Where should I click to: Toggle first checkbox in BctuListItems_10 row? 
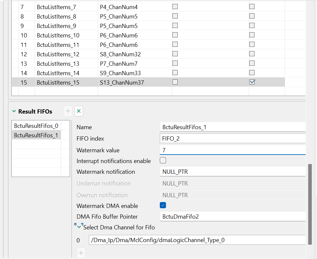tap(175, 35)
